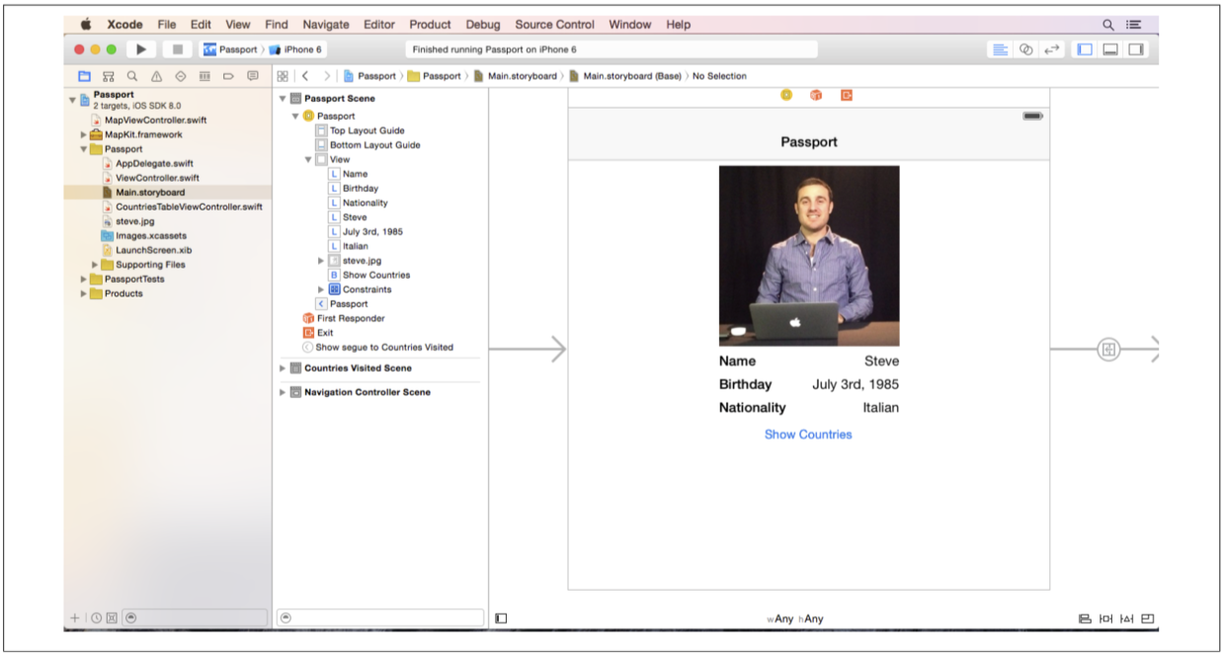The image size is (1225, 655).
Task: Expand the Supporting Files folder
Action: click(96, 265)
